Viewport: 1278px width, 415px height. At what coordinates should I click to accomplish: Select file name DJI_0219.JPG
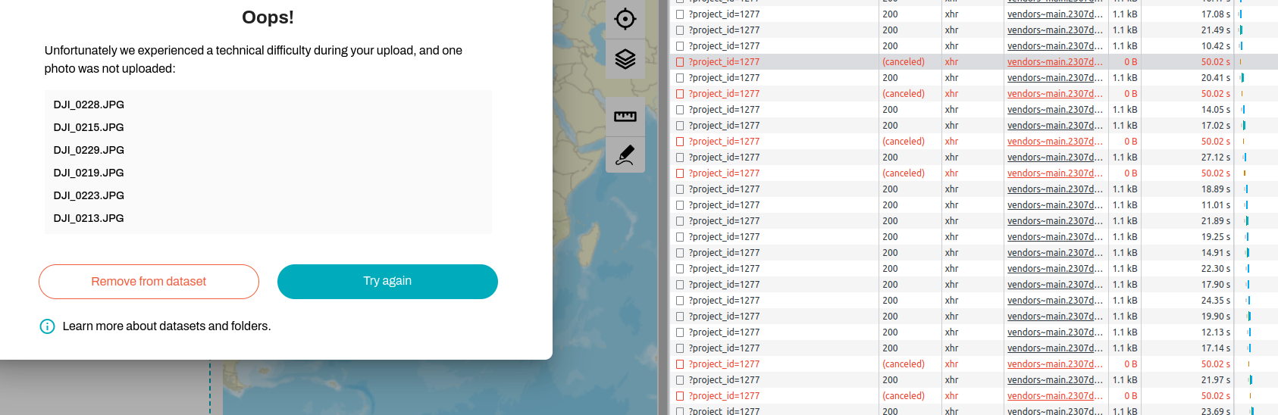[89, 173]
